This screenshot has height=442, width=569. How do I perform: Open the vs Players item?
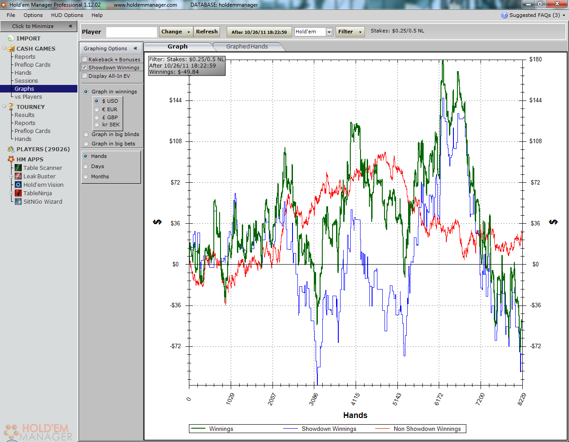point(28,97)
